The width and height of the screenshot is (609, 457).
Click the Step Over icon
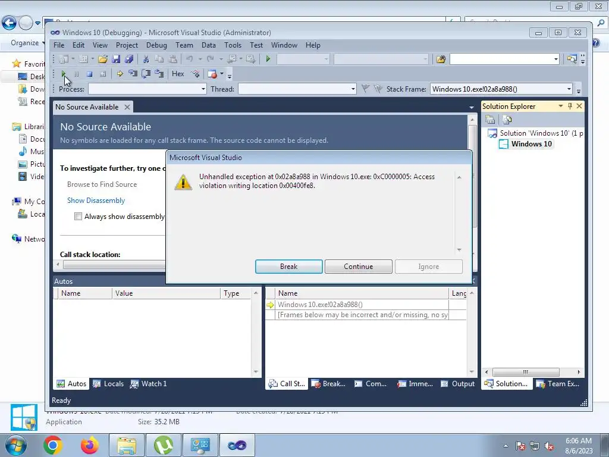146,73
